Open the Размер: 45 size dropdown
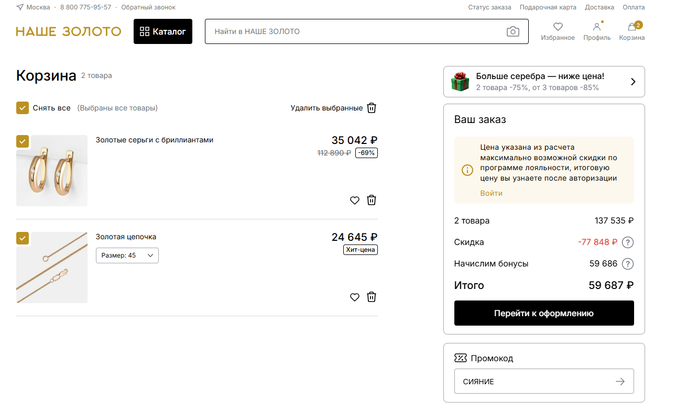 point(127,255)
